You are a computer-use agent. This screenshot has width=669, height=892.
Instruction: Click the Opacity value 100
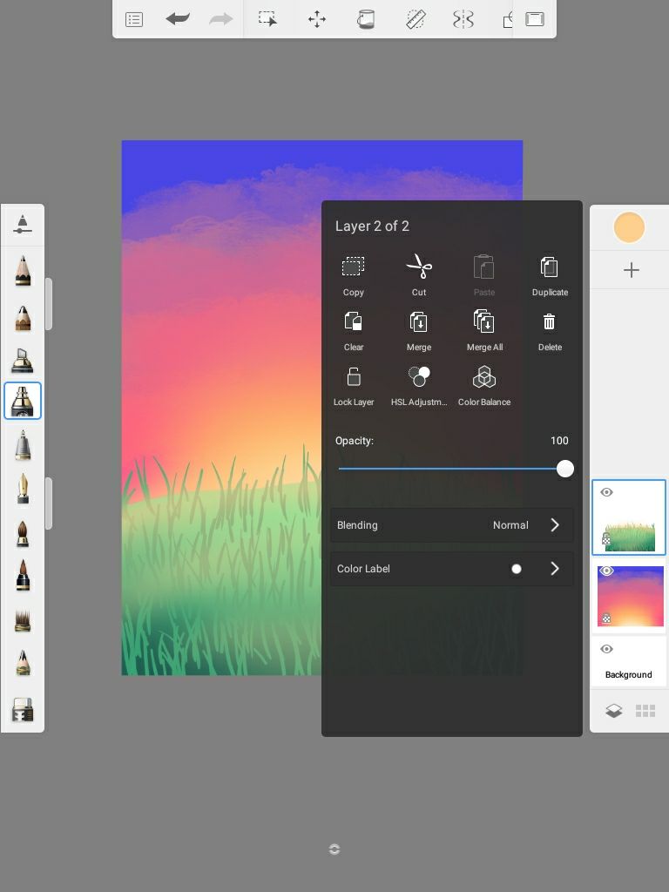(559, 440)
